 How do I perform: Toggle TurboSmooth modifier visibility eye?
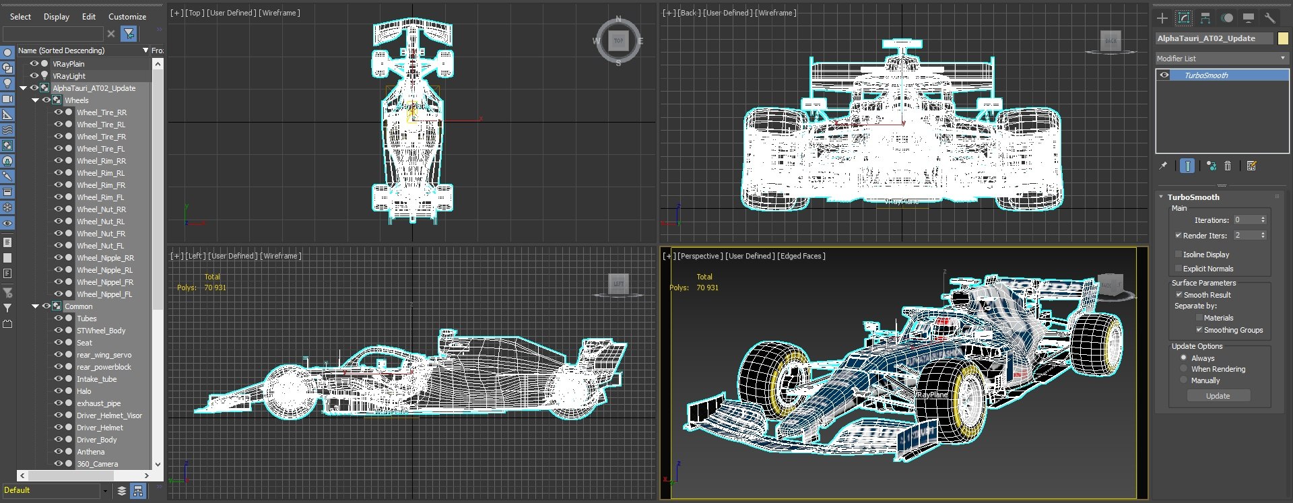point(1164,75)
